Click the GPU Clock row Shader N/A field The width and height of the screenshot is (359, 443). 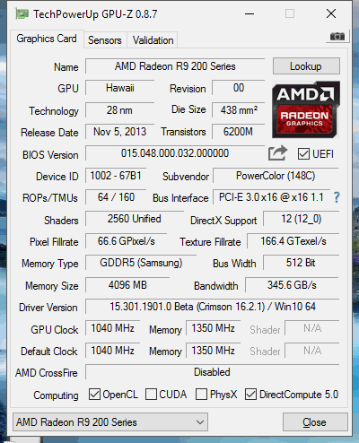pos(312,328)
